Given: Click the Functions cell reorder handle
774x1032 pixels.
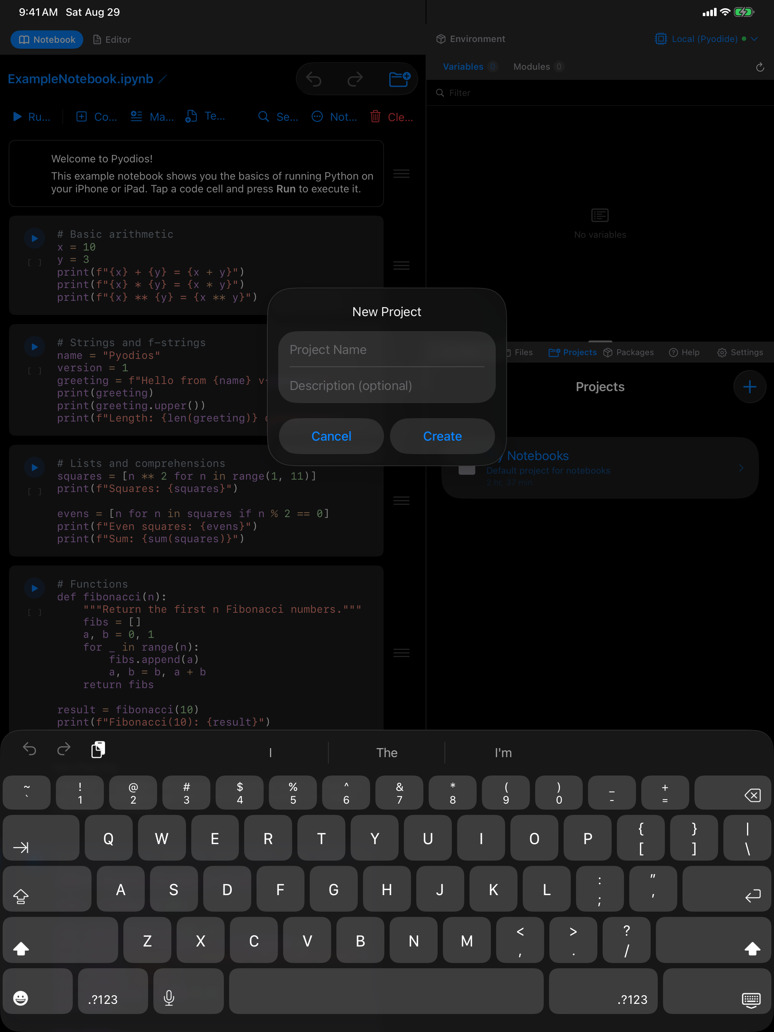Looking at the screenshot, I should click(x=401, y=653).
